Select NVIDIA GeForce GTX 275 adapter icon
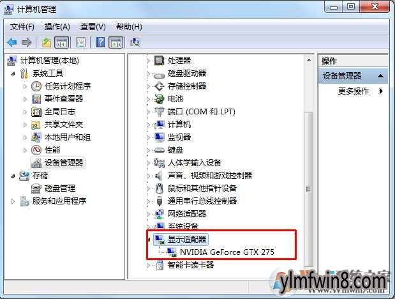Image resolution: width=395 pixels, height=299 pixels. (172, 252)
